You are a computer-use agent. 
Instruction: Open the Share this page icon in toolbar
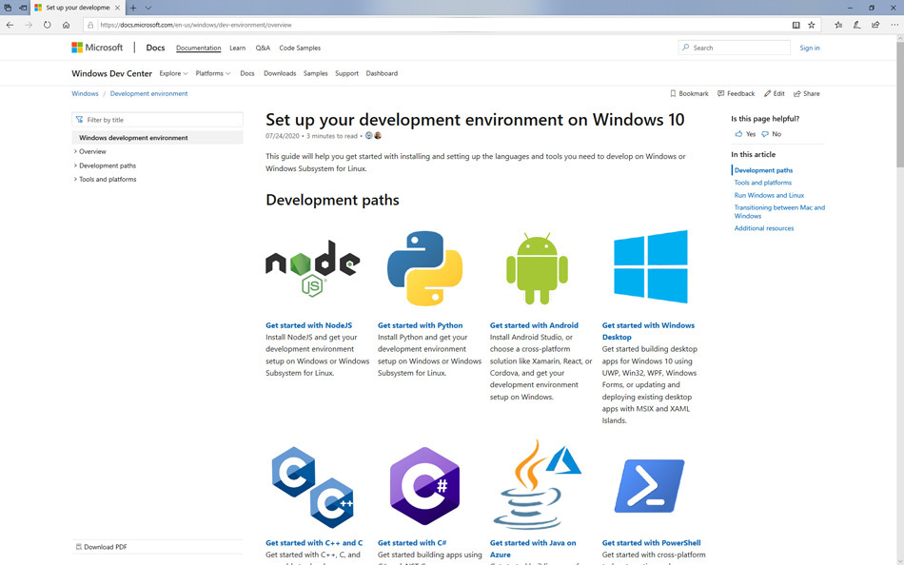click(x=876, y=25)
